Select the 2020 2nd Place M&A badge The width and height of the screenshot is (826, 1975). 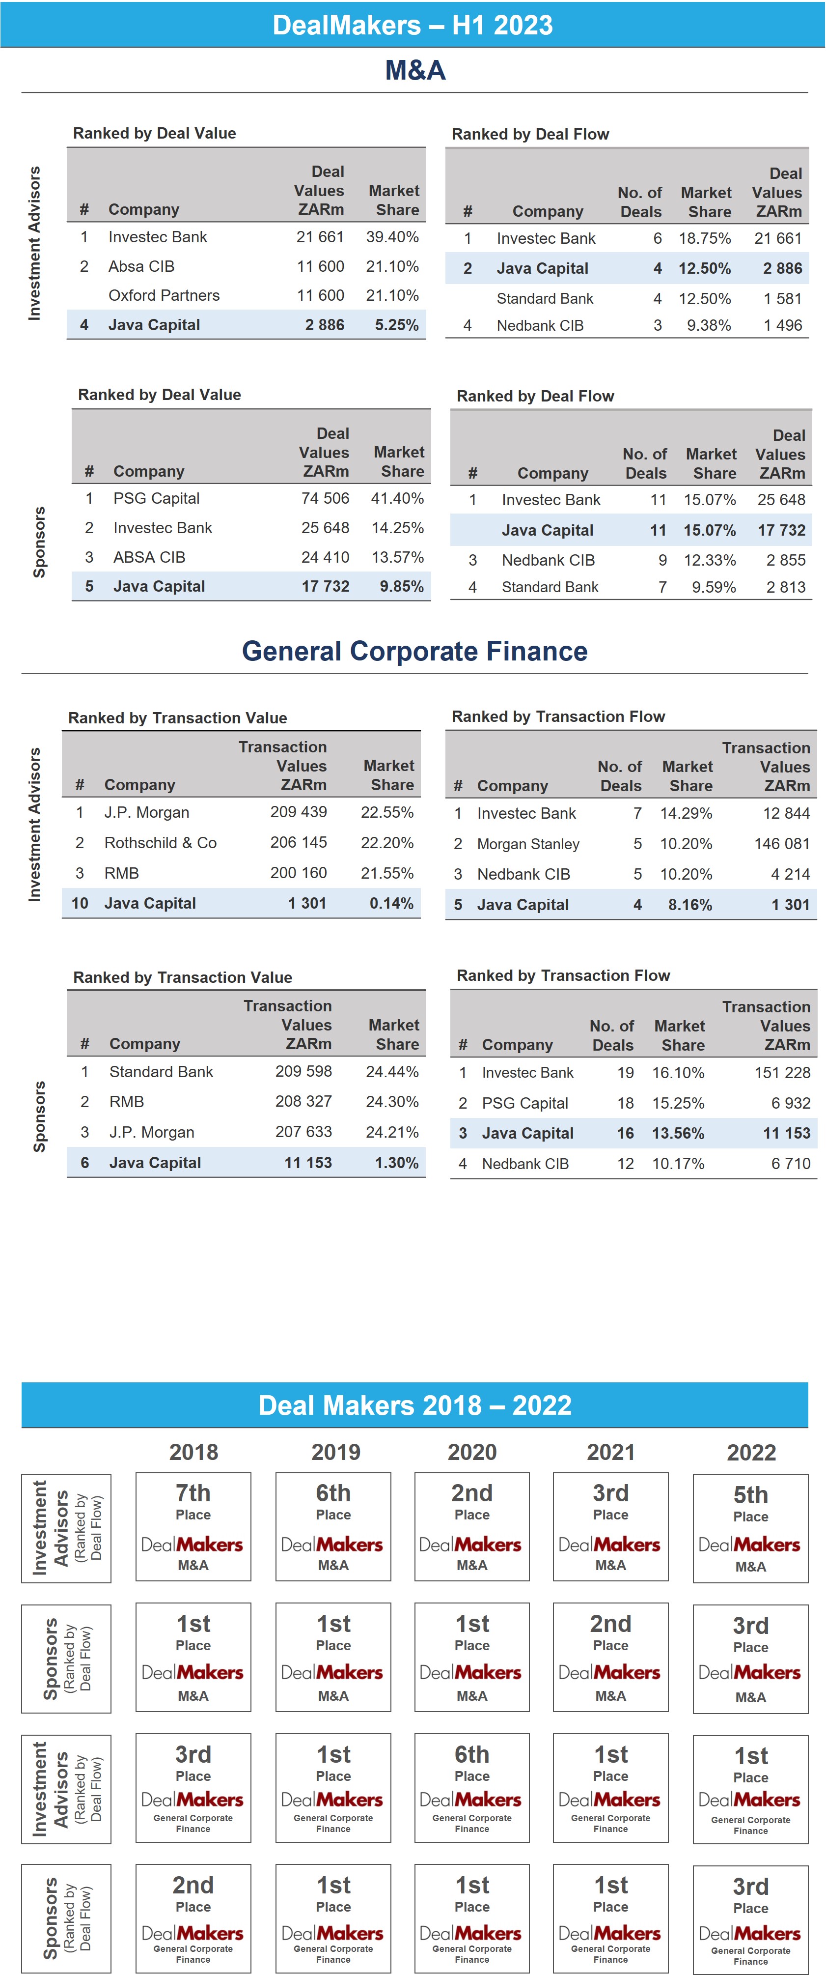click(472, 1526)
